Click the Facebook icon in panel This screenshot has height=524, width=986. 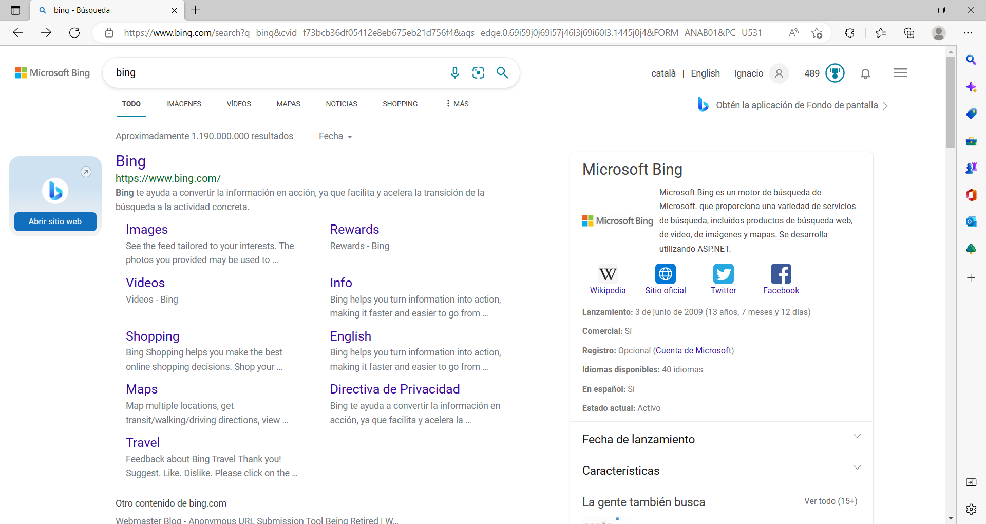[x=781, y=274]
